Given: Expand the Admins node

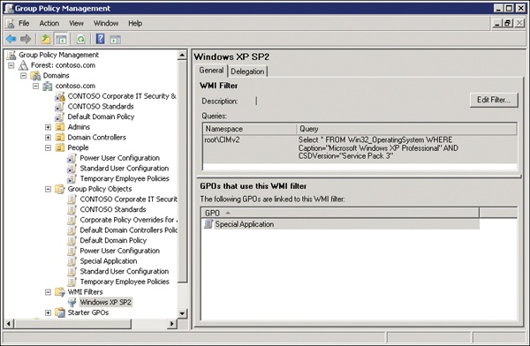Looking at the screenshot, I should click(x=48, y=127).
